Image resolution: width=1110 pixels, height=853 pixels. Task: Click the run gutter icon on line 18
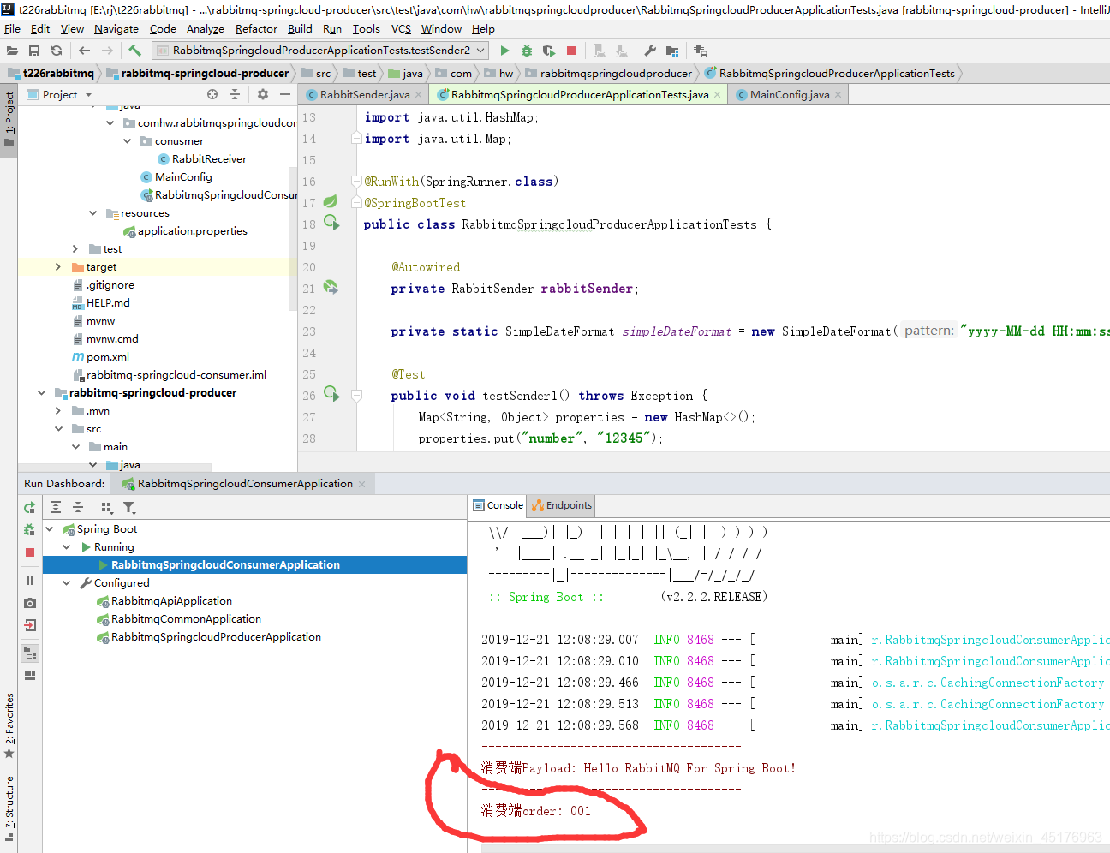pyautogui.click(x=331, y=224)
